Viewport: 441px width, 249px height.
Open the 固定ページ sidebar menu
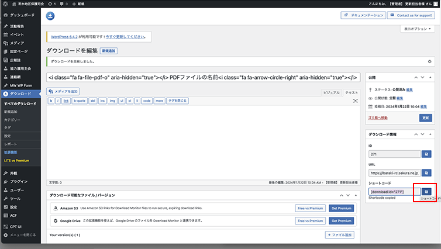(20, 51)
